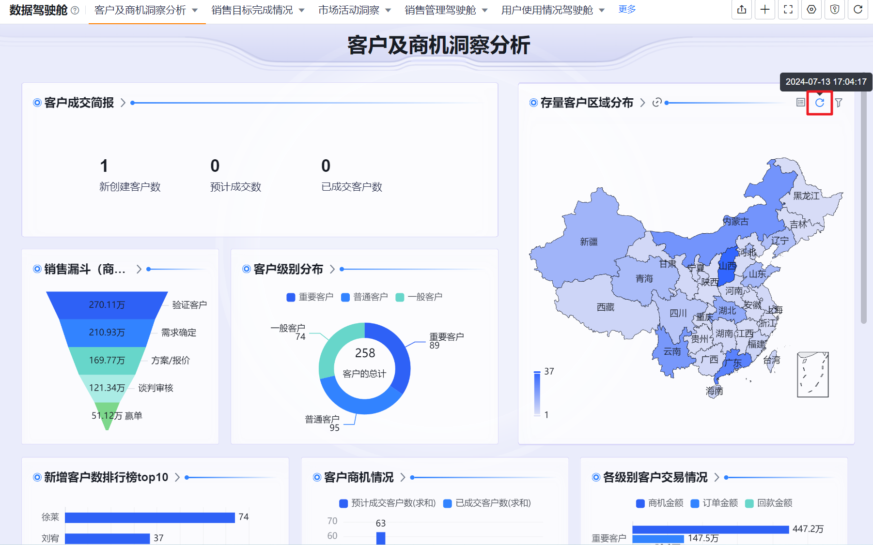Enter fullscreen mode via top toolbar icon

coord(788,10)
